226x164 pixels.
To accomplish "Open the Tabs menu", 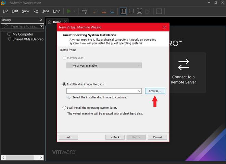I will click(46, 11).
